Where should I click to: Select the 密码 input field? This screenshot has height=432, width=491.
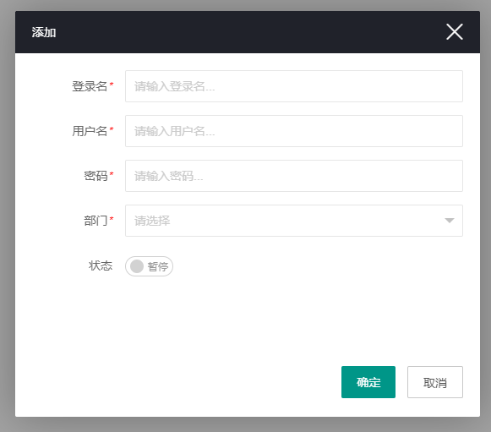(294, 176)
